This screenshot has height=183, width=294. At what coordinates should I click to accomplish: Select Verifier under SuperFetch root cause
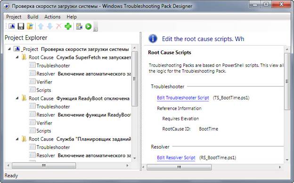(44, 82)
